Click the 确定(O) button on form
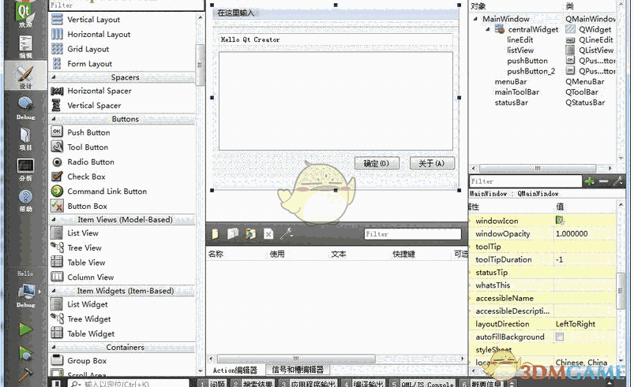This screenshot has width=634, height=387. pyautogui.click(x=377, y=163)
